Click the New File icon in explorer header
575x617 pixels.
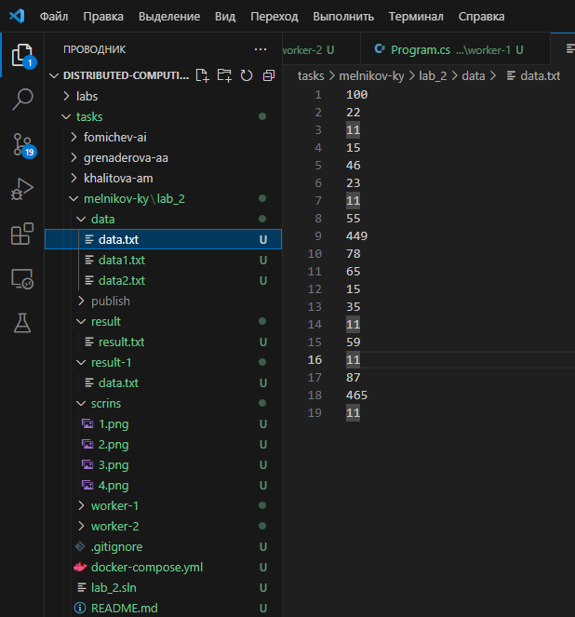pyautogui.click(x=202, y=75)
